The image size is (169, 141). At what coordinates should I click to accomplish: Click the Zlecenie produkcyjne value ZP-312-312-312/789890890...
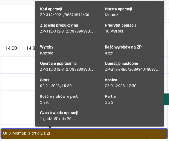pos(67,31)
